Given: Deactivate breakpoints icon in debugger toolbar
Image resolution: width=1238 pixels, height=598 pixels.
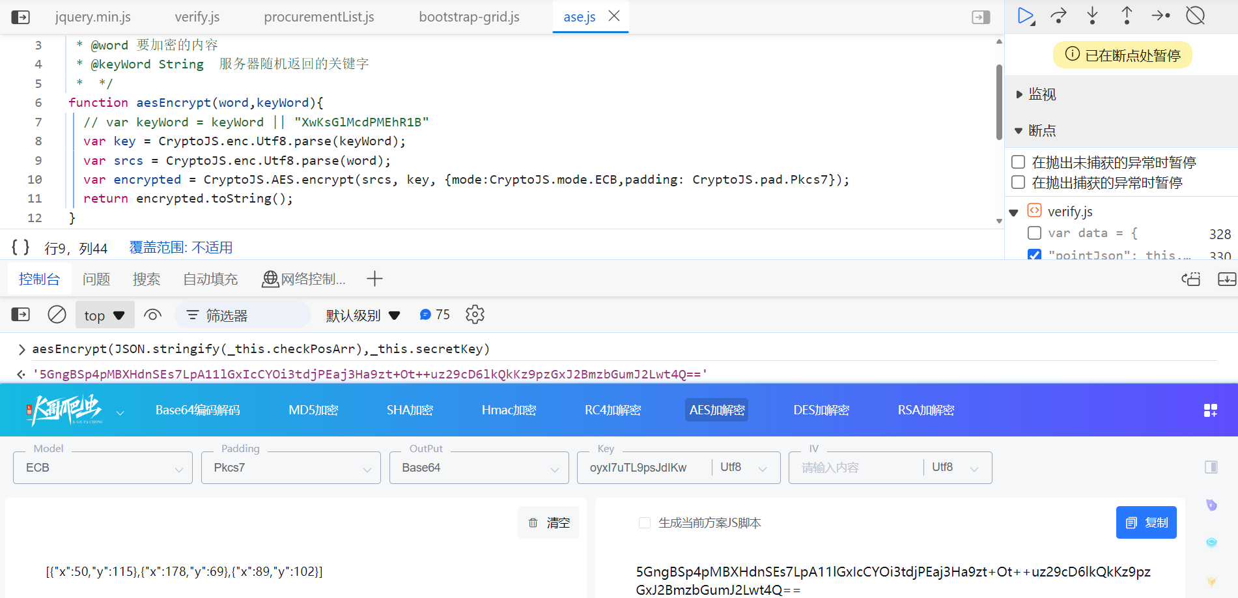Looking at the screenshot, I should 1196,16.
